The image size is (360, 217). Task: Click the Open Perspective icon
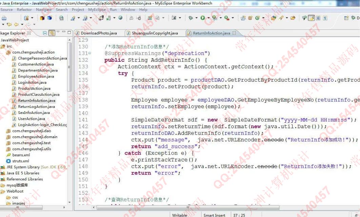[346, 18]
